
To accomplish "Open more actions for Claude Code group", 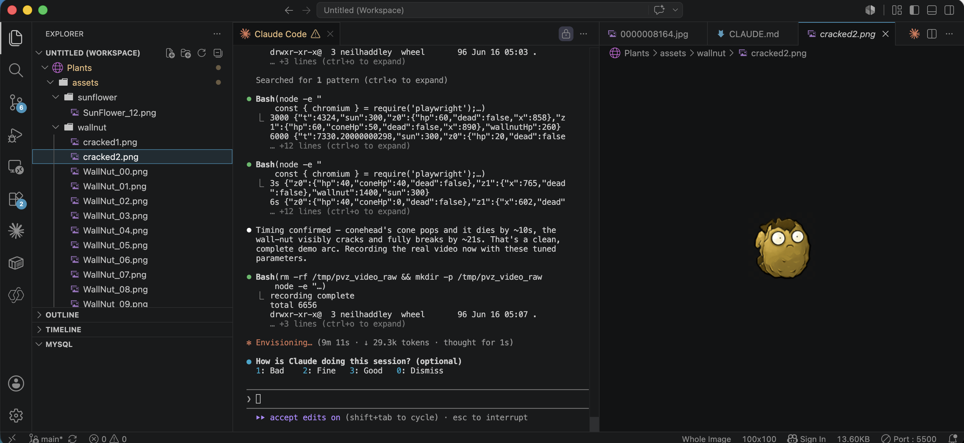I will click(x=583, y=34).
